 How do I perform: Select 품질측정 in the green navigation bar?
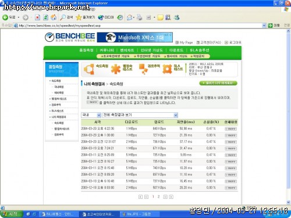point(86,50)
